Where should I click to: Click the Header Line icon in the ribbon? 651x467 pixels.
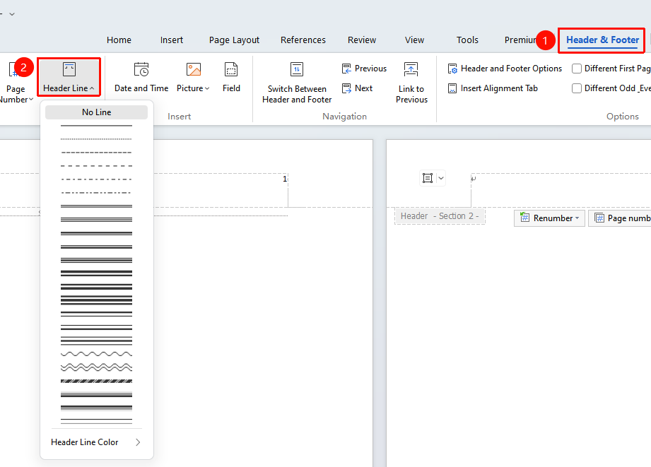click(x=69, y=69)
